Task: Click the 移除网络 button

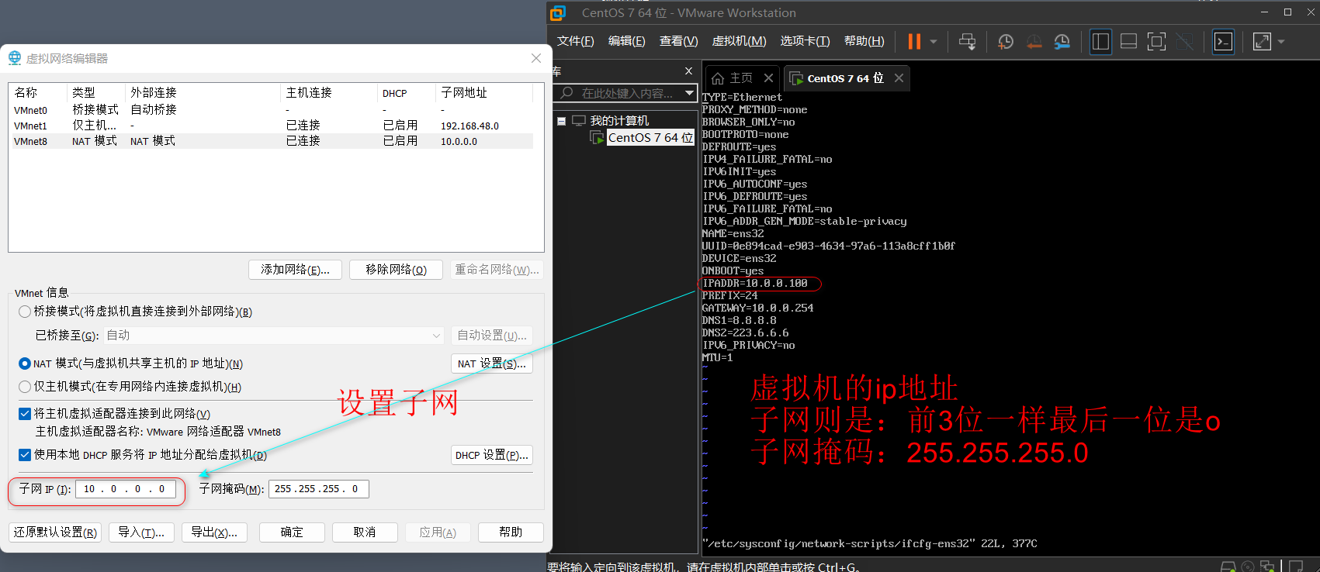Action: [x=396, y=270]
